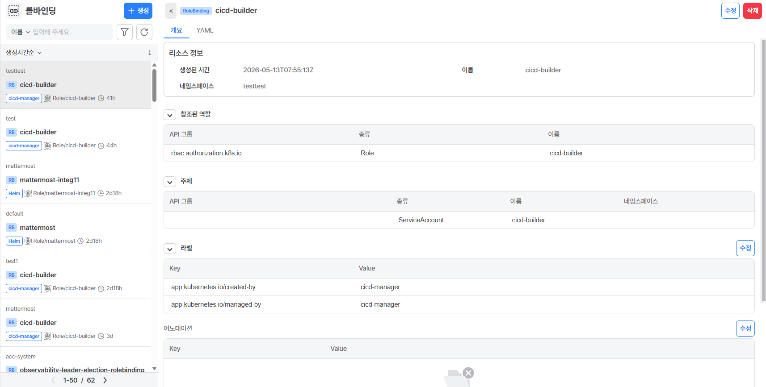
Task: Click clock icon next to 44h
Action: point(101,146)
